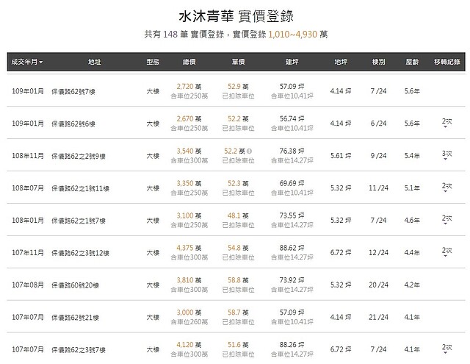Click total price 2,720 萬

[189, 87]
